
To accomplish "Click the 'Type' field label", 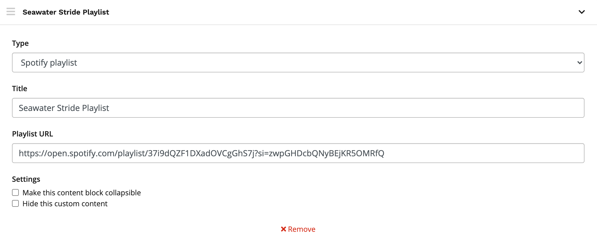I will click(20, 43).
